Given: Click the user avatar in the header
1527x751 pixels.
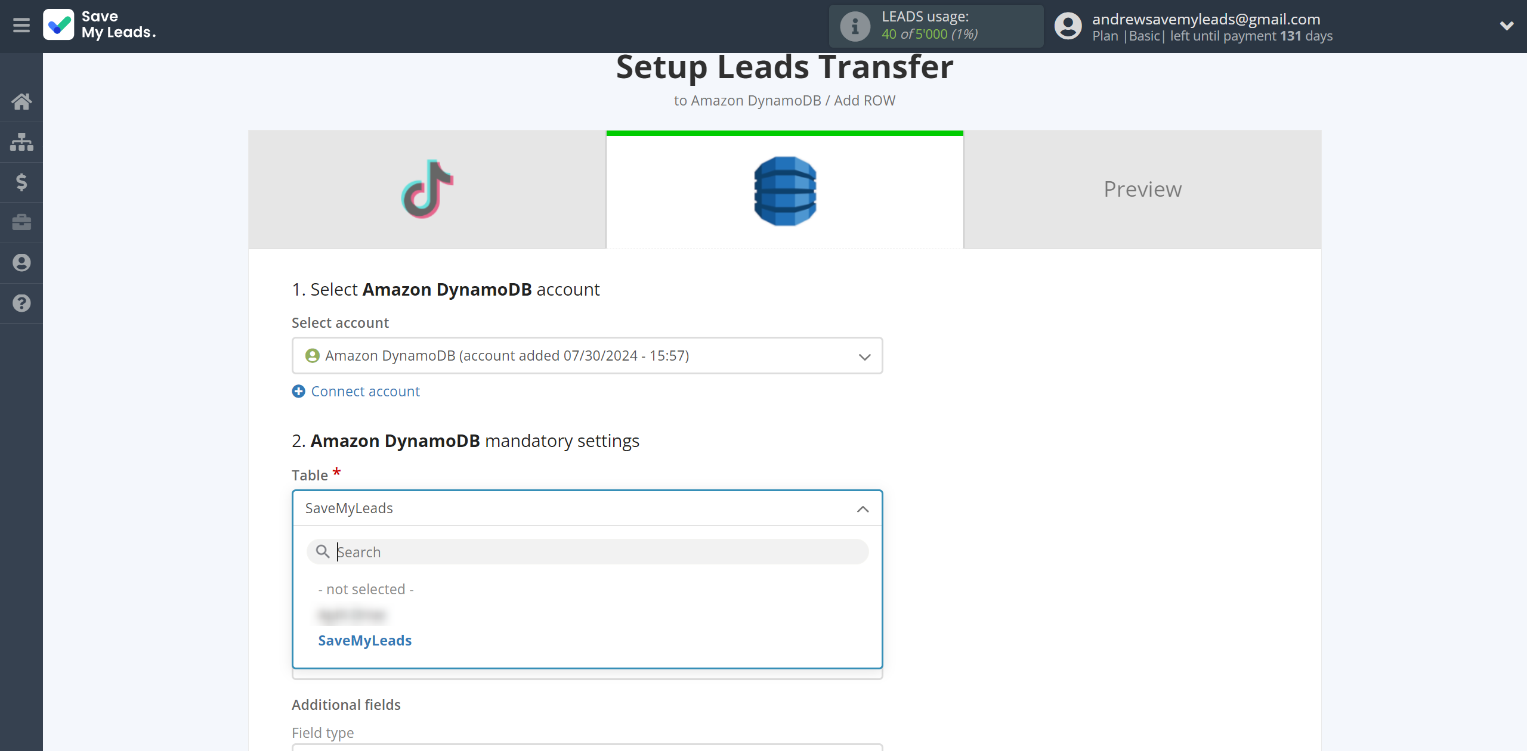Looking at the screenshot, I should tap(1068, 26).
